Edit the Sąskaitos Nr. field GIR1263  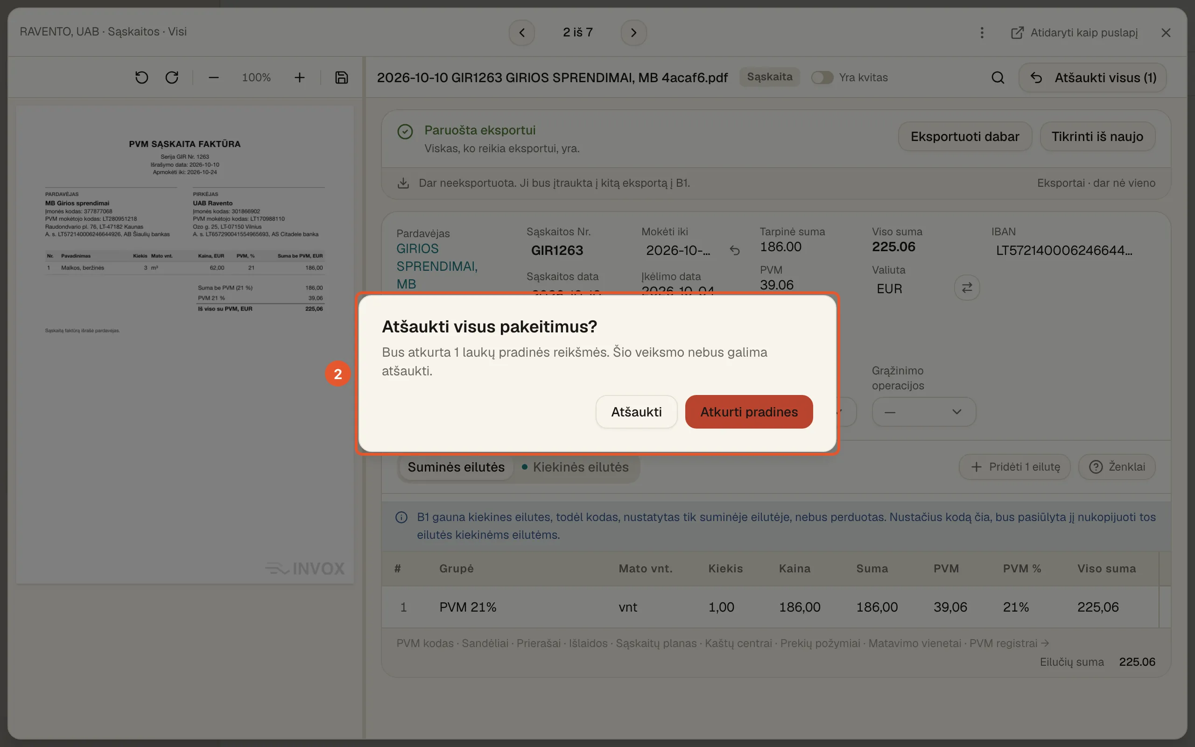[557, 251]
